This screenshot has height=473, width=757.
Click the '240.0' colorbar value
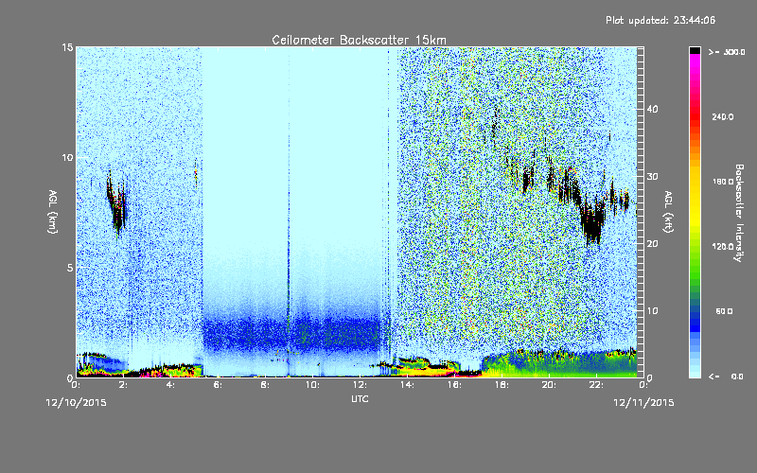point(723,117)
